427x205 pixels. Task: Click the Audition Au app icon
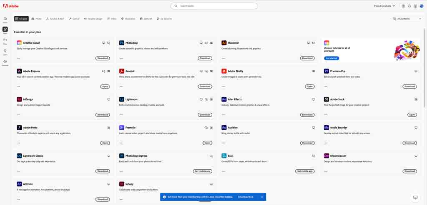point(224,128)
